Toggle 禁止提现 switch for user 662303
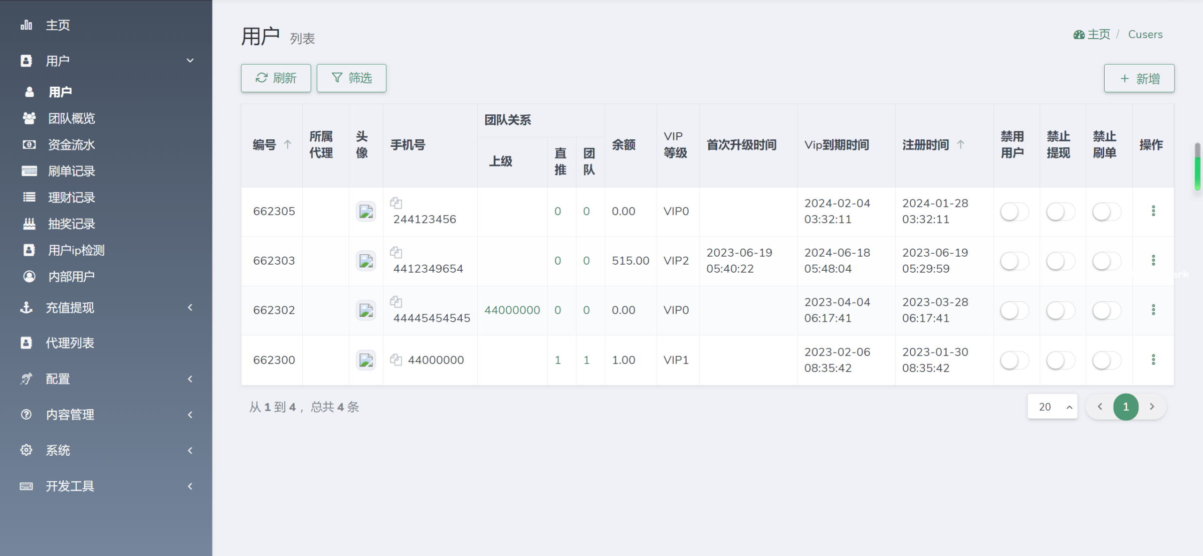Screen dimensions: 1203x556 (1060, 261)
